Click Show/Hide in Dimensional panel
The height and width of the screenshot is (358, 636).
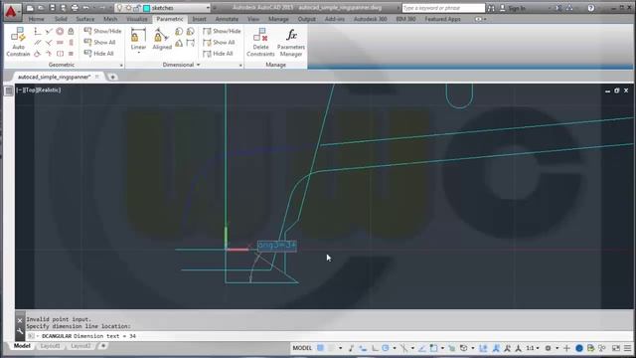(222, 31)
